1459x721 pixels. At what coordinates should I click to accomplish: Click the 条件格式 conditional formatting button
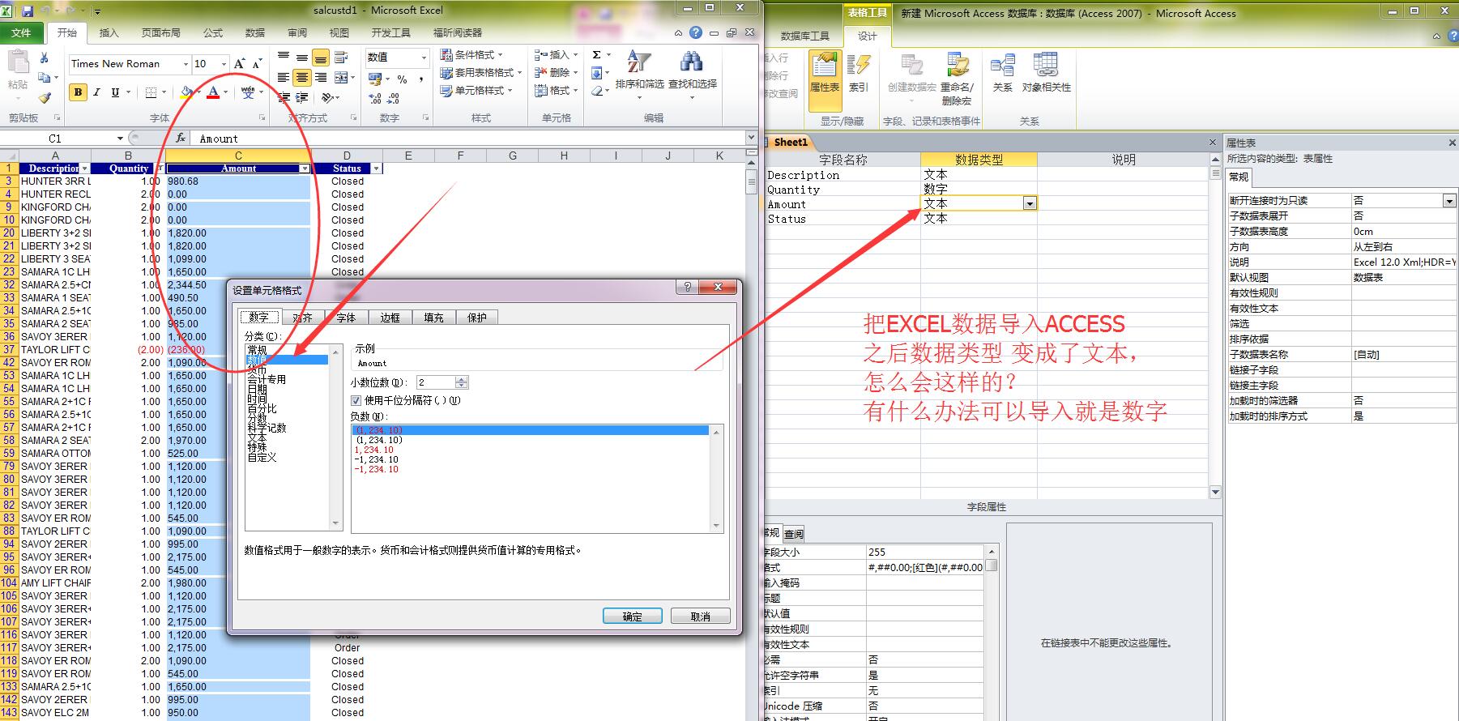pyautogui.click(x=472, y=55)
